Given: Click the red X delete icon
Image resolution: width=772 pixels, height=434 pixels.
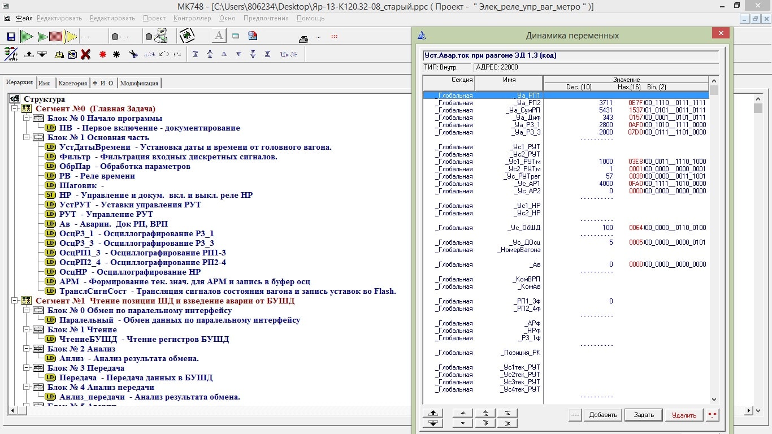Looking at the screenshot, I should click(85, 54).
